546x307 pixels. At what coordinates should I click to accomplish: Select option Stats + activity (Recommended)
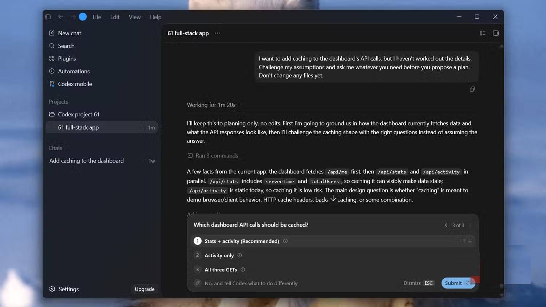click(333, 241)
